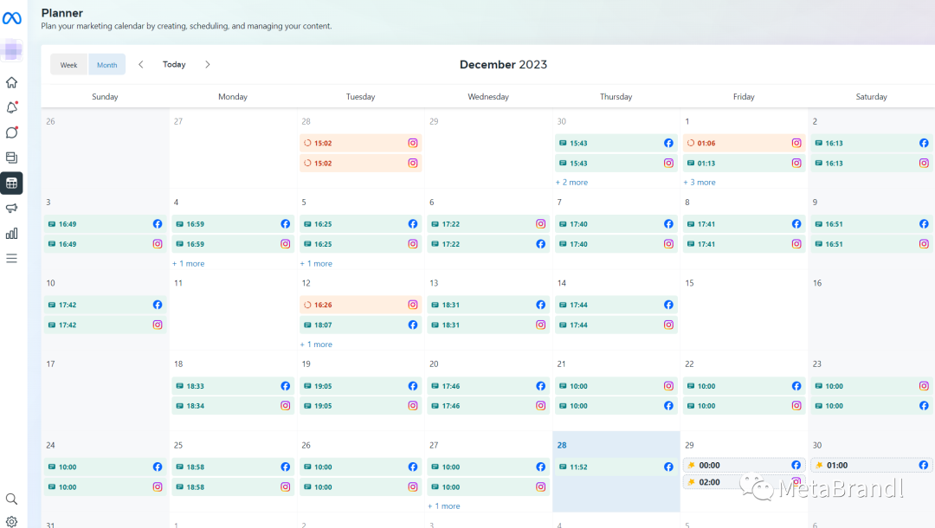Viewport: 935px width, 528px height.
Task: Select date 16 in the calendar
Action: (817, 283)
